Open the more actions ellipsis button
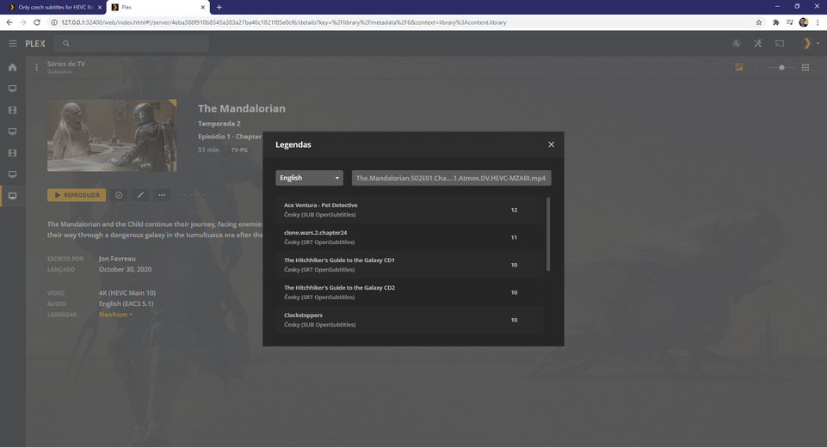 click(162, 195)
